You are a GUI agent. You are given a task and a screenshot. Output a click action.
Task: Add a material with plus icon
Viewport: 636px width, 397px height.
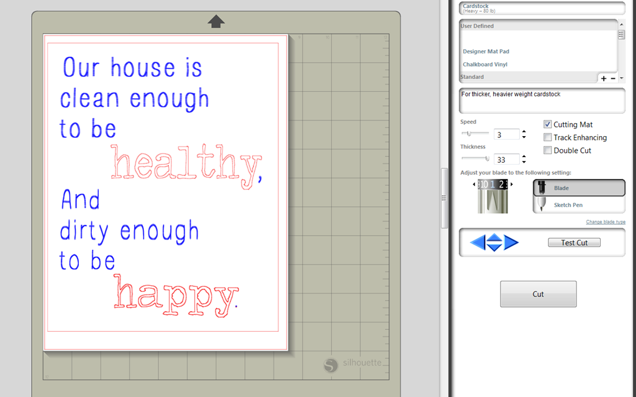(604, 78)
